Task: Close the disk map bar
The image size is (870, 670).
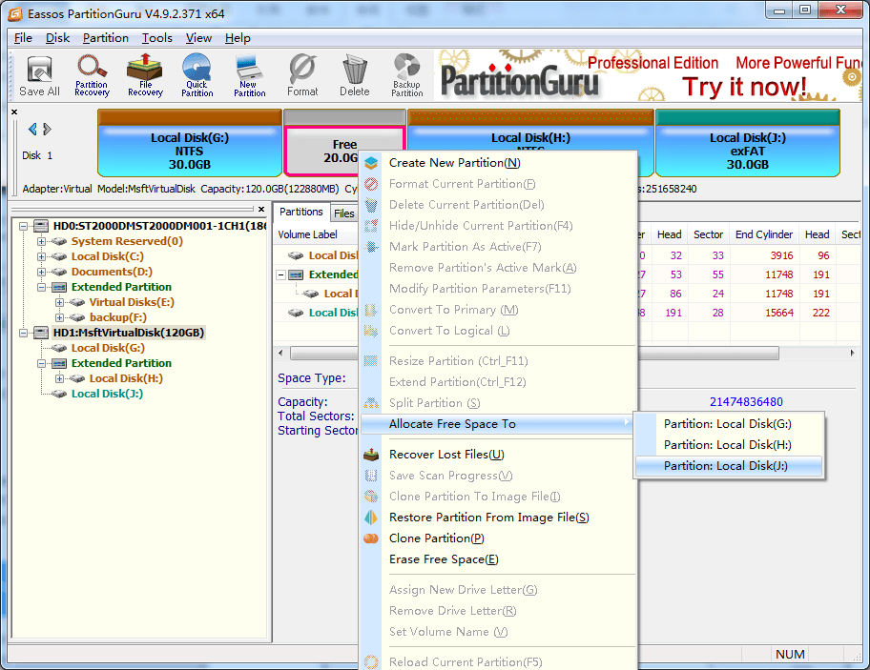Action: click(x=14, y=112)
